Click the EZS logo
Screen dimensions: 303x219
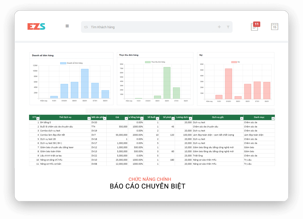(36, 26)
